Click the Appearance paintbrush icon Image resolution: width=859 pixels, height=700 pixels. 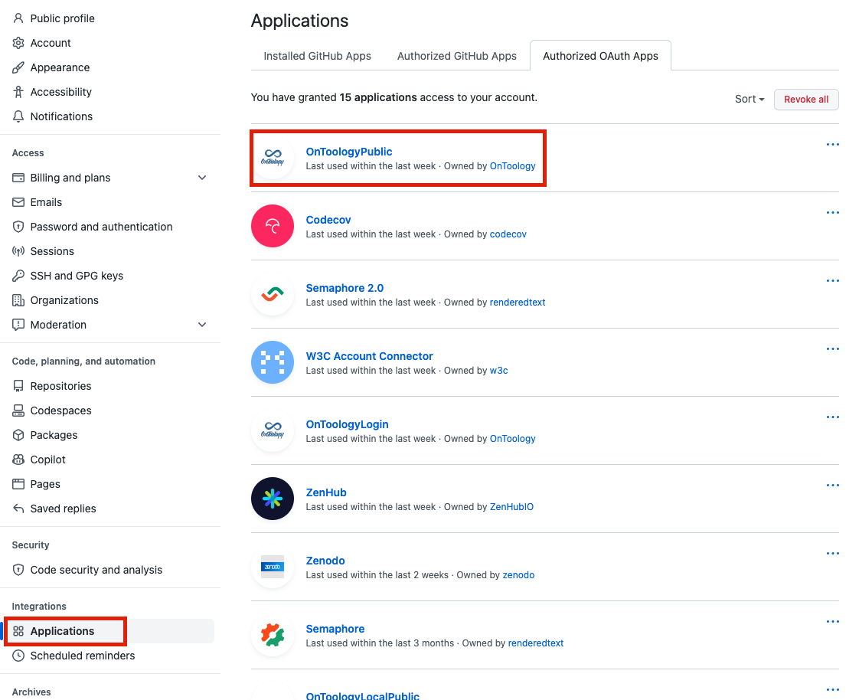click(18, 67)
